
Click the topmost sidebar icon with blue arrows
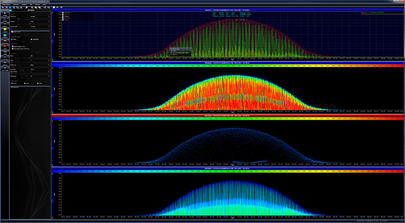[x=4, y=13]
